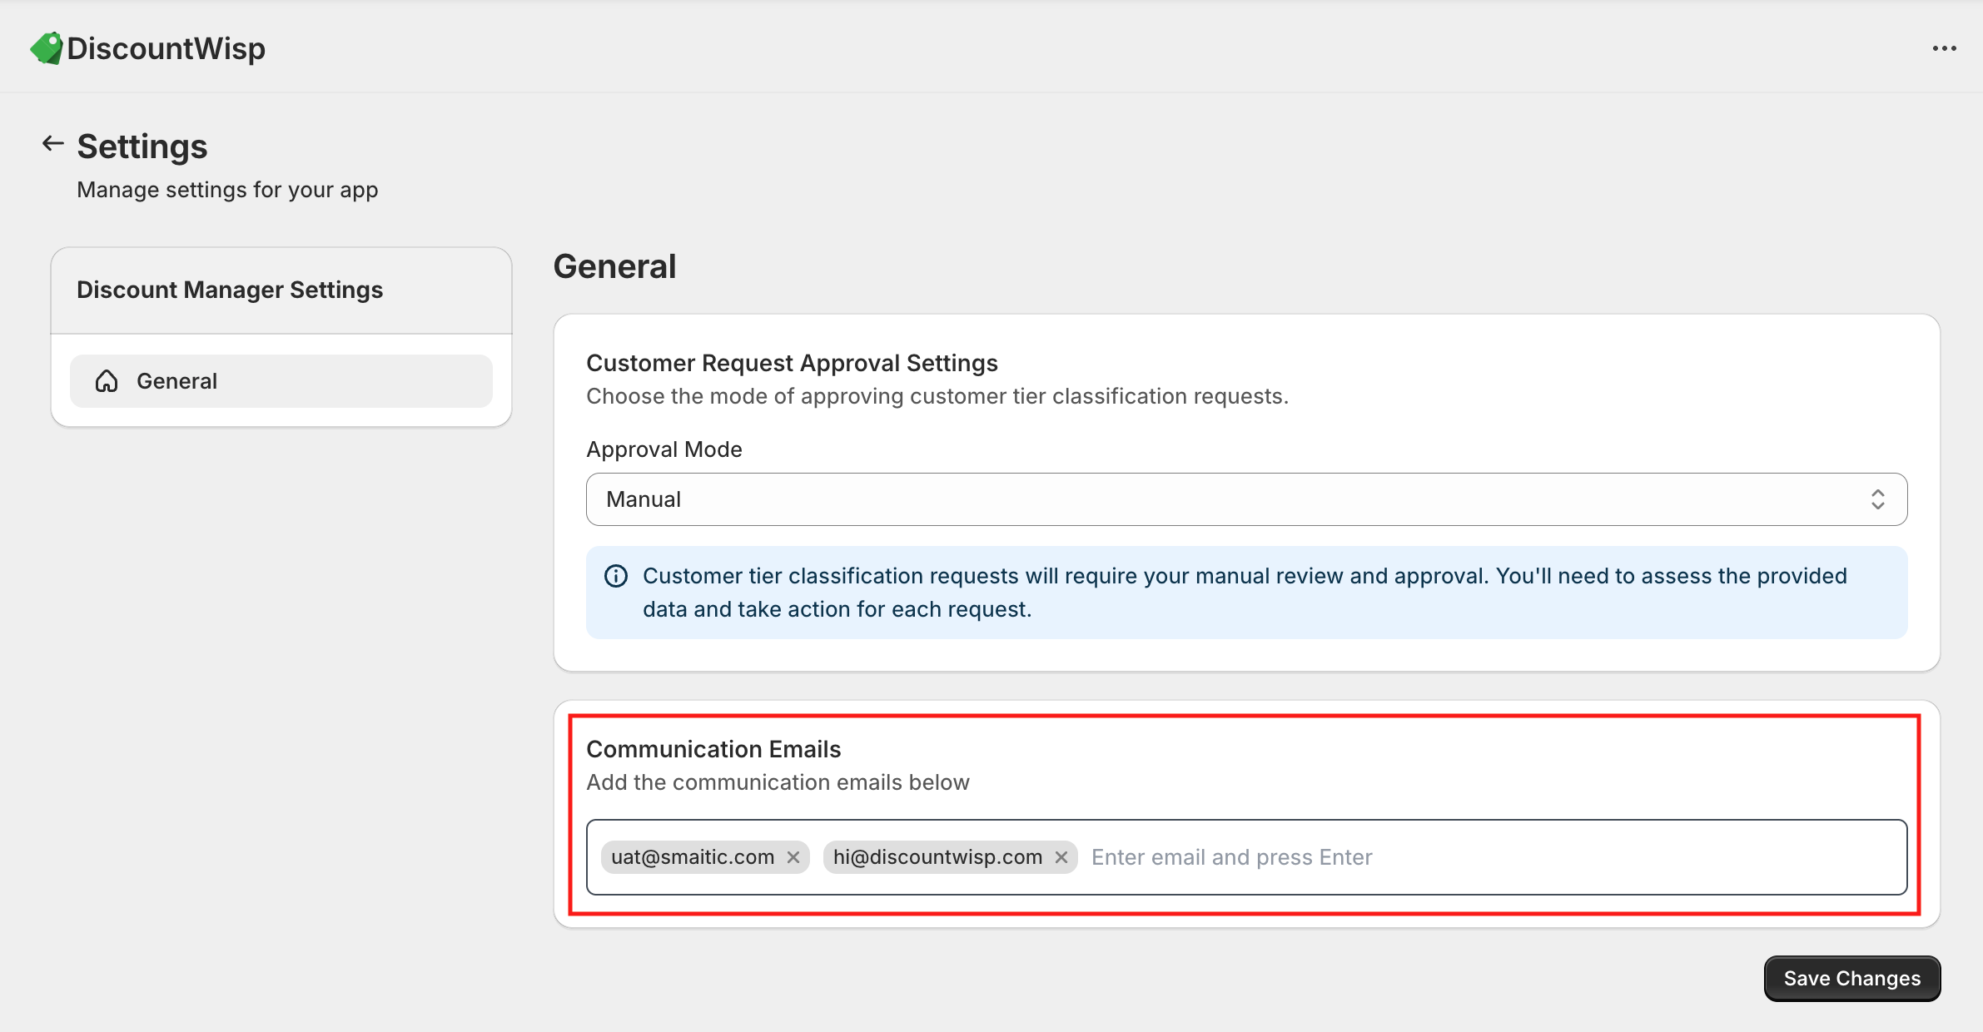Click the DiscountWisp app title text

pyautogui.click(x=166, y=48)
